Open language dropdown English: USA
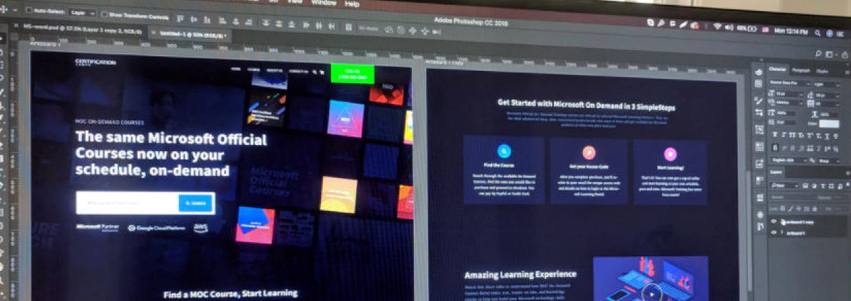This screenshot has width=851, height=301. (x=788, y=159)
